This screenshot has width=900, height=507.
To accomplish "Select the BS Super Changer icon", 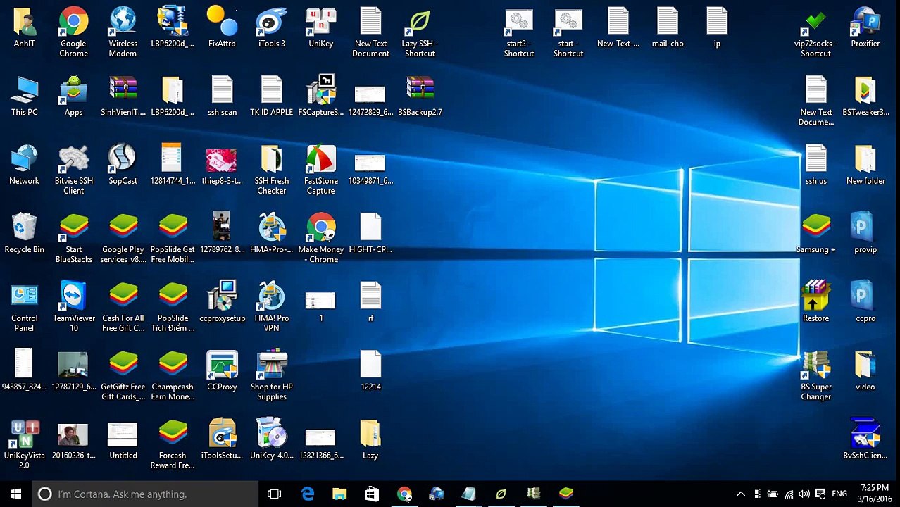I will [815, 375].
